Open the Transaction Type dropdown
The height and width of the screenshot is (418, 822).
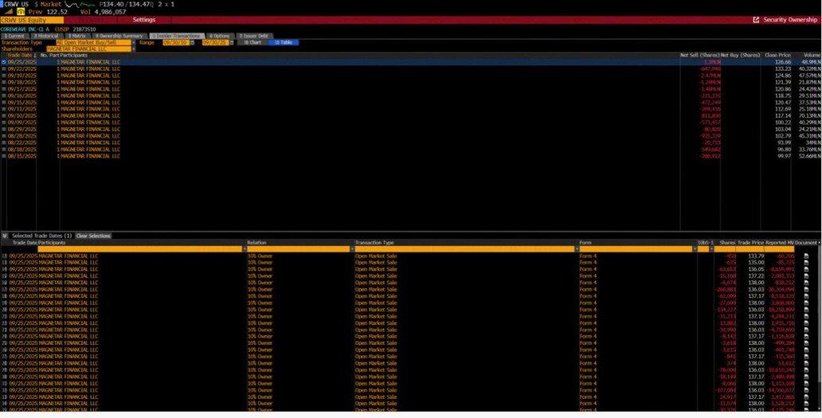132,42
